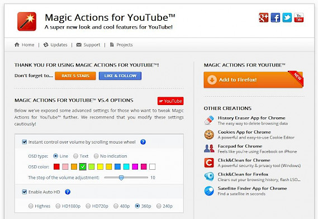Open Support in navigation bar

pos(92,45)
